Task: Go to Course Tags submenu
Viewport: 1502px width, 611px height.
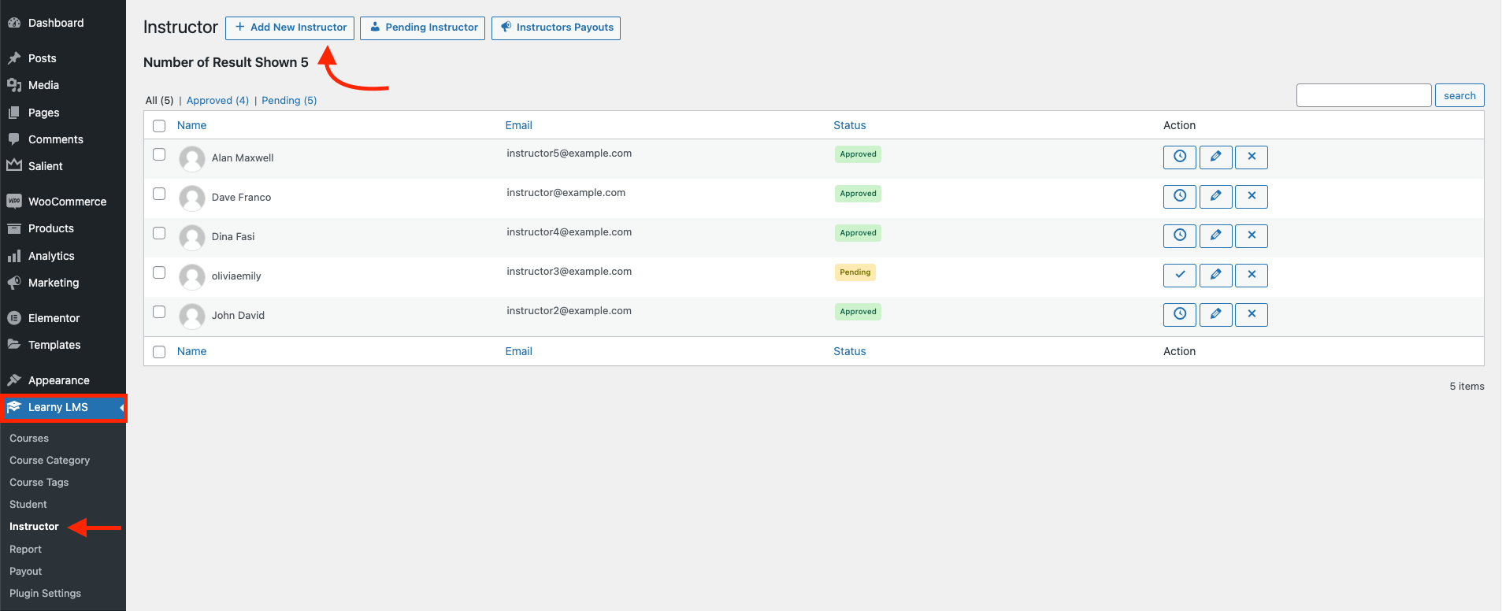Action: click(39, 482)
